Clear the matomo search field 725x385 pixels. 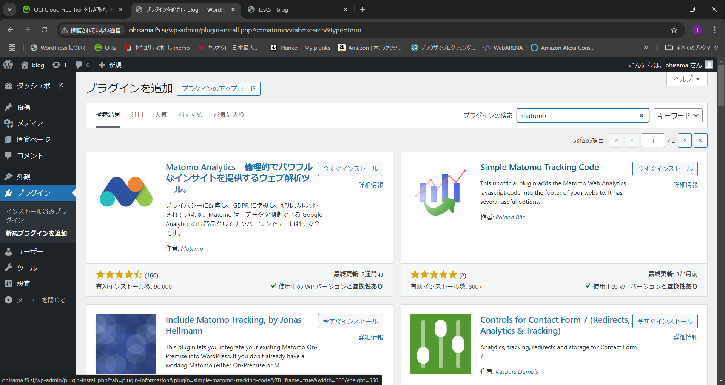point(641,115)
